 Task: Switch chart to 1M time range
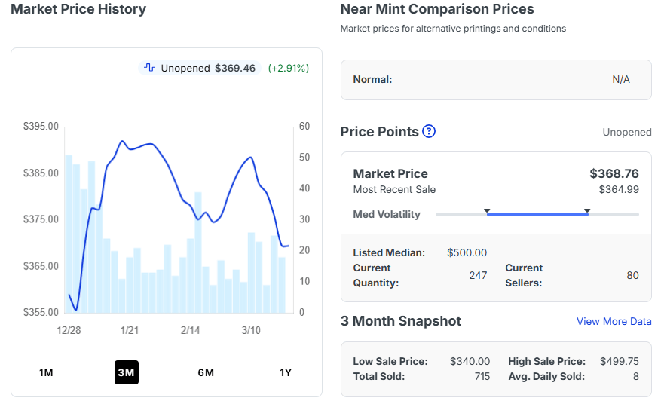click(x=46, y=372)
